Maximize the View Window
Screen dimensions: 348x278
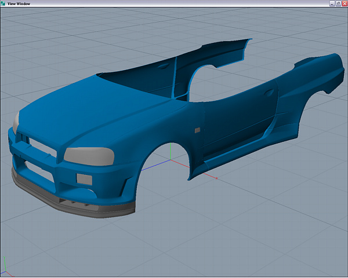pos(338,3)
